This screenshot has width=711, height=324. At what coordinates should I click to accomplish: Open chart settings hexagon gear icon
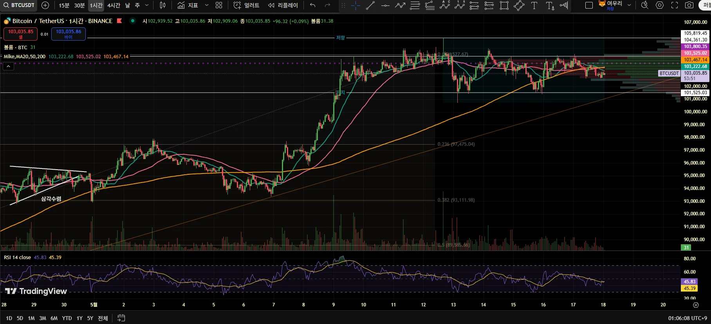(x=660, y=5)
